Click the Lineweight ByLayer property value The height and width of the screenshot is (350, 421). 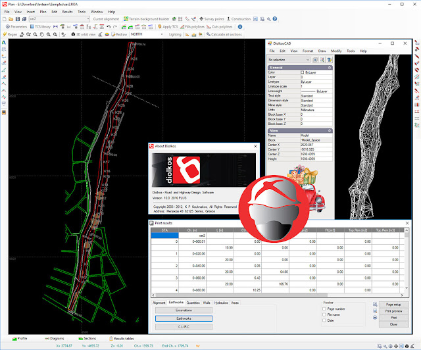[x=316, y=91]
